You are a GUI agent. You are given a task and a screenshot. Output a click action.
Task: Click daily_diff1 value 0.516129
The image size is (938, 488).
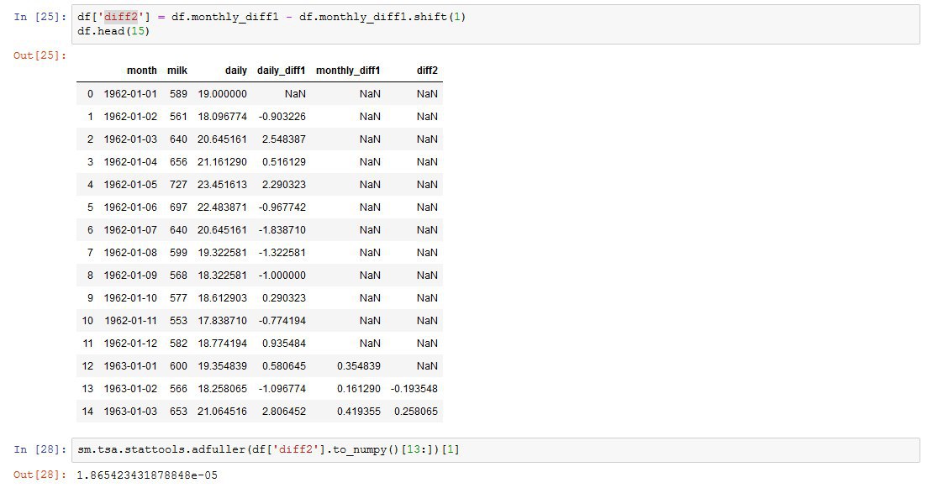(x=284, y=162)
